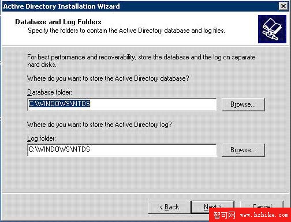
Task: Go Back to the previous wizard page
Action: [169, 207]
